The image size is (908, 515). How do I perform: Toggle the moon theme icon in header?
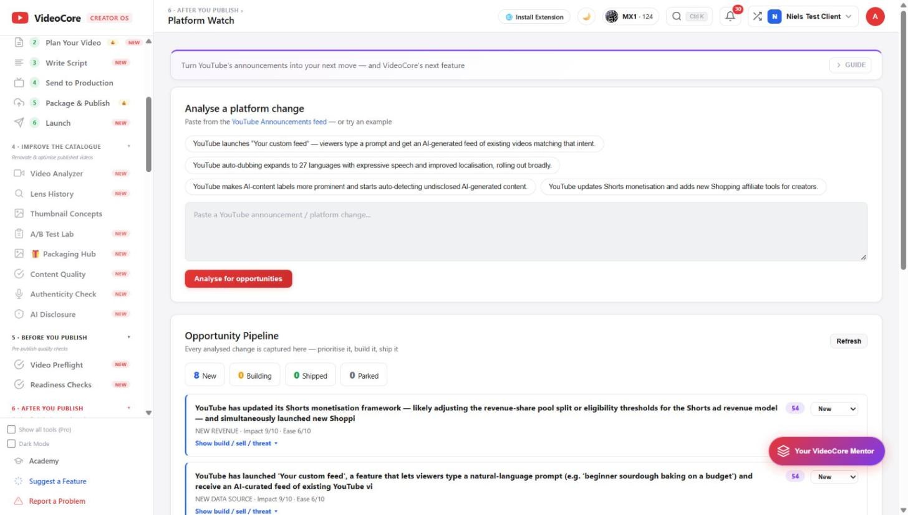(586, 17)
